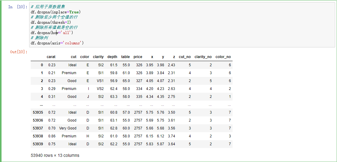Click the carat column header

click(51, 57)
